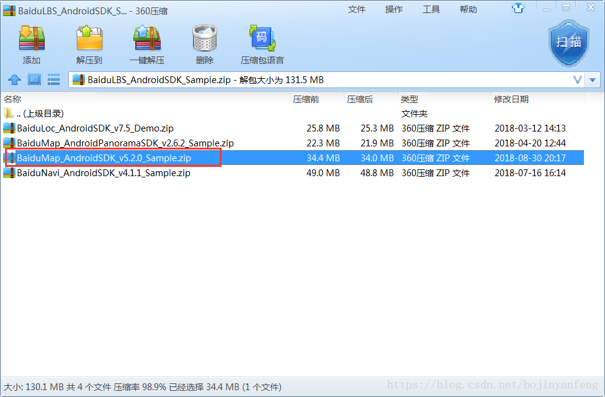Sort by the 修改日期 column header

538,99
